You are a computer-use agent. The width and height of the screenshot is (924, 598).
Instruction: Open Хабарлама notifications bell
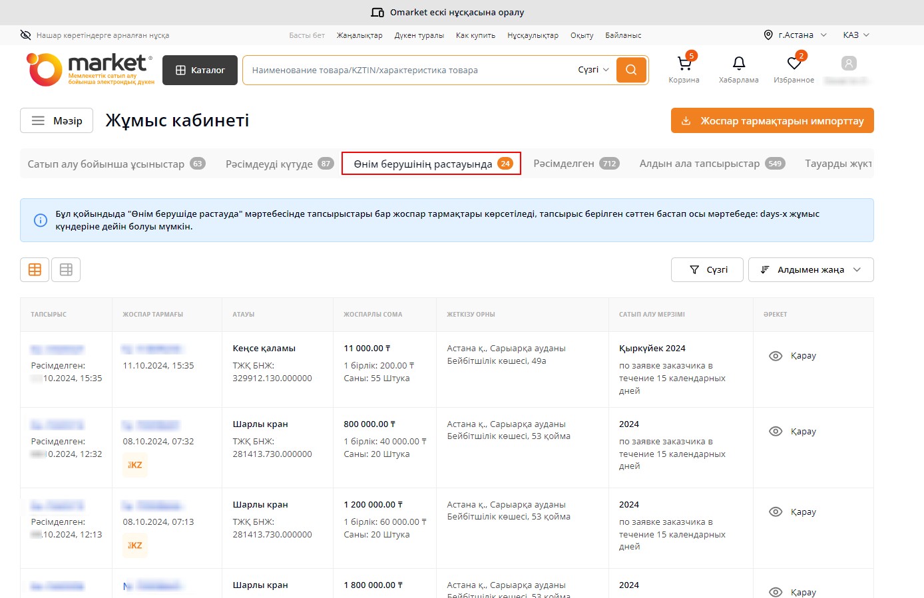pos(738,65)
